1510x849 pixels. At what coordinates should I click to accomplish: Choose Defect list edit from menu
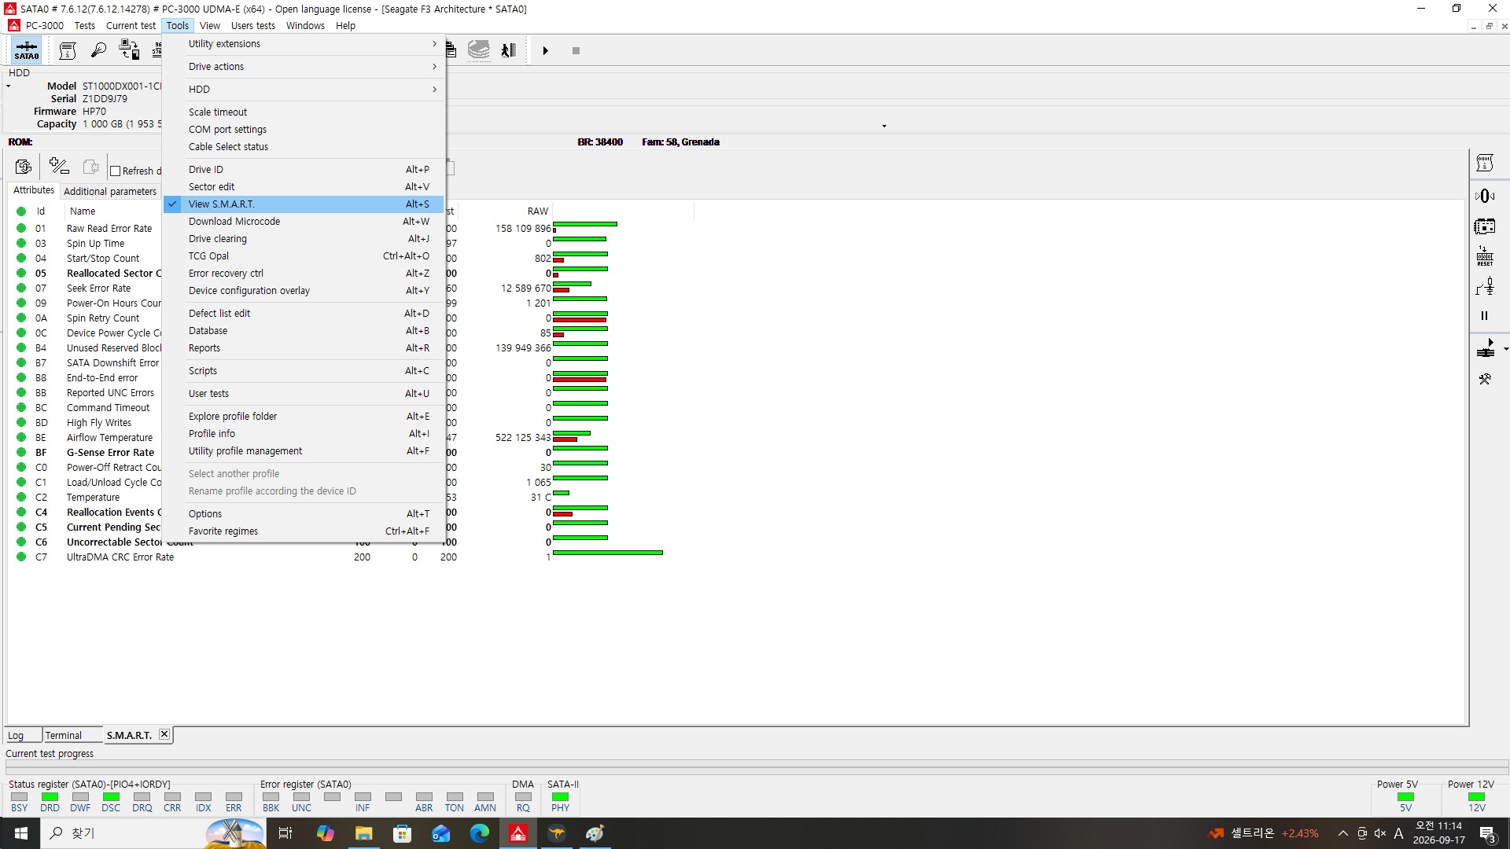304,314
